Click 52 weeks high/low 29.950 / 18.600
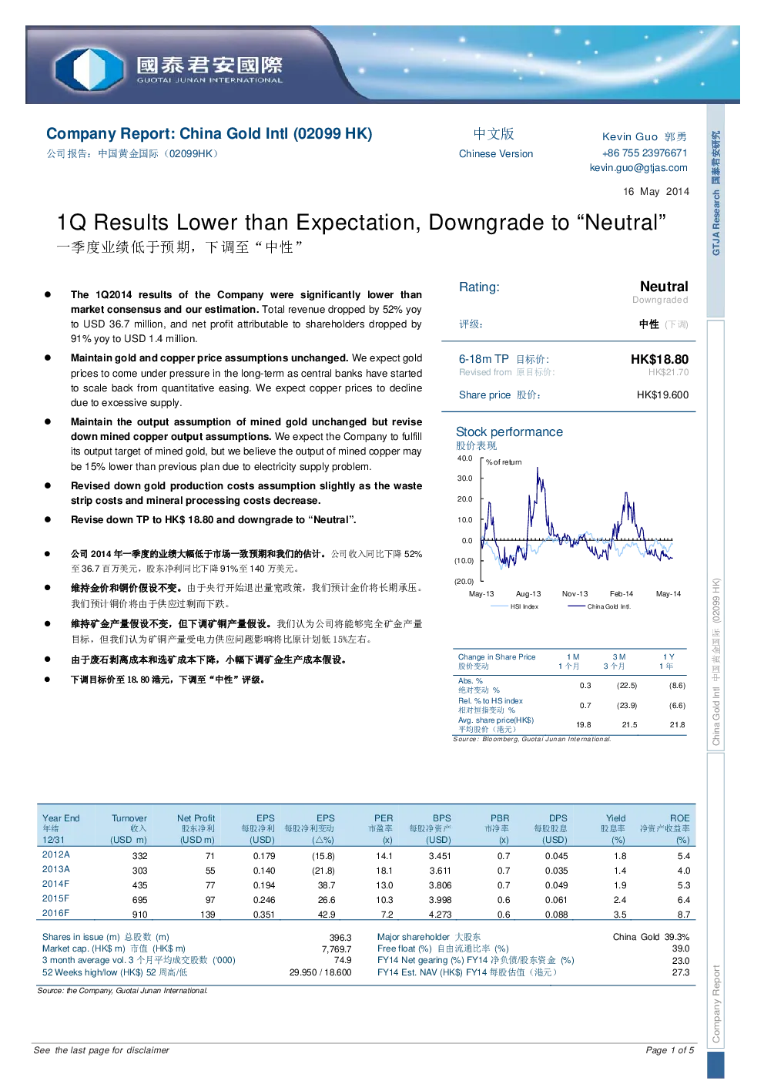Image resolution: width=764 pixels, height=1081 pixels. pos(320,972)
